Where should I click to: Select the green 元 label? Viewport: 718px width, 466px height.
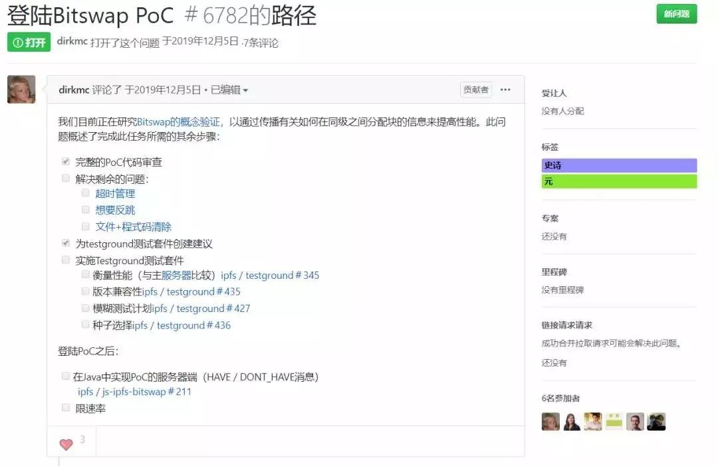tap(619, 181)
